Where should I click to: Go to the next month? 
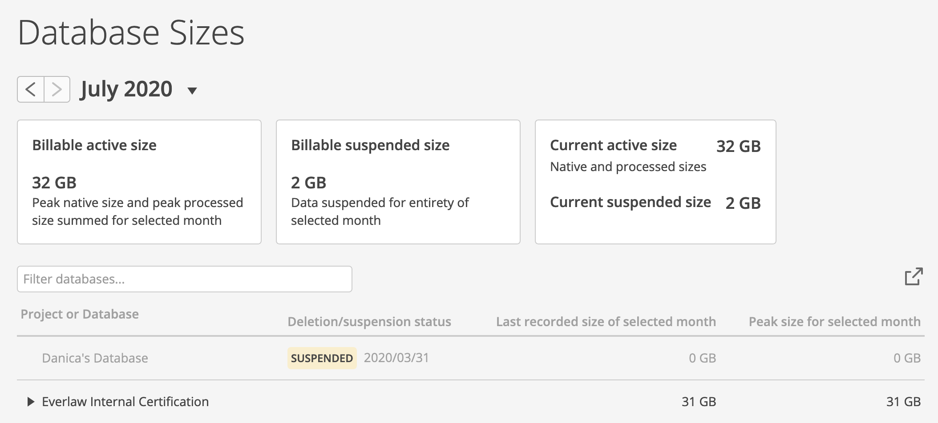coord(57,89)
